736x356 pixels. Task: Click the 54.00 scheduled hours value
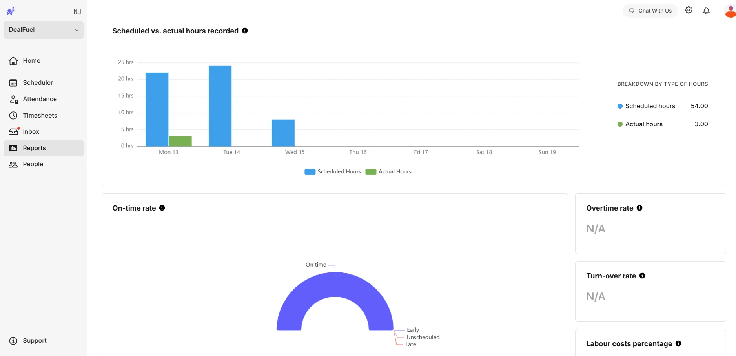pos(699,106)
